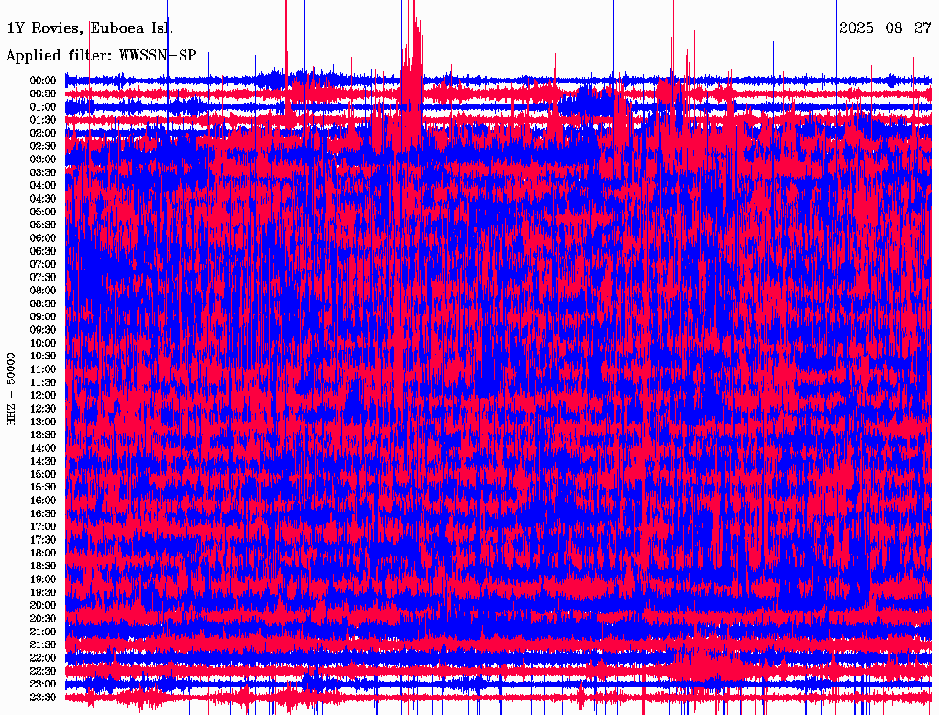The width and height of the screenshot is (939, 715).
Task: Select the 07:30 time label
Action: pyautogui.click(x=43, y=277)
